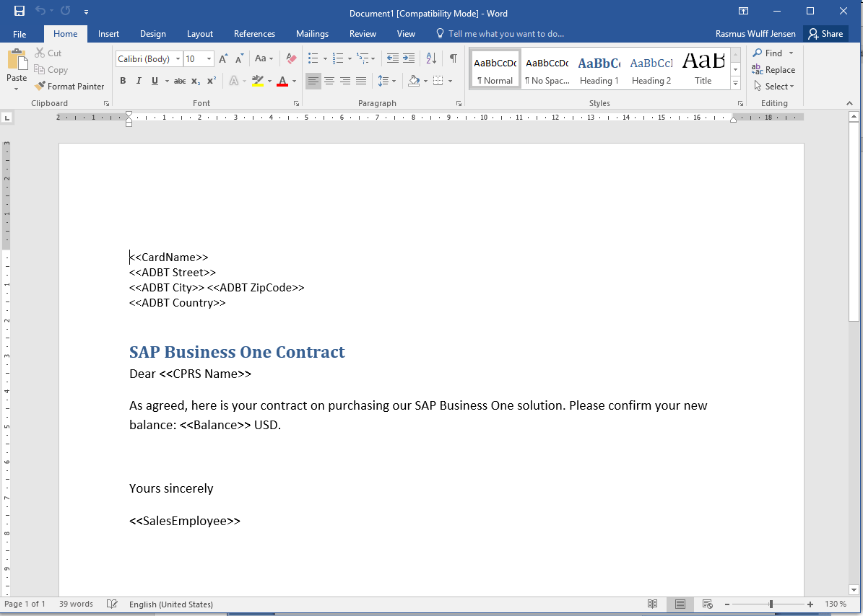Screen dimensions: 863x616
Task: Toggle the No Spacing style
Action: pyautogui.click(x=547, y=69)
